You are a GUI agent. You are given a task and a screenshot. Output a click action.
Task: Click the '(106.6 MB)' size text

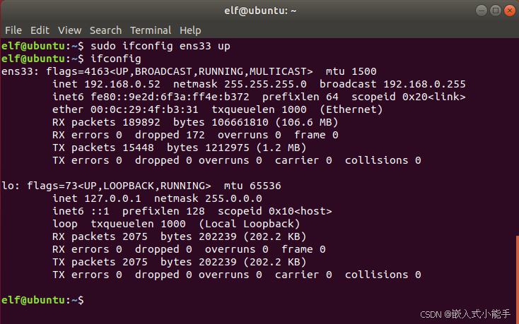[x=306, y=122]
